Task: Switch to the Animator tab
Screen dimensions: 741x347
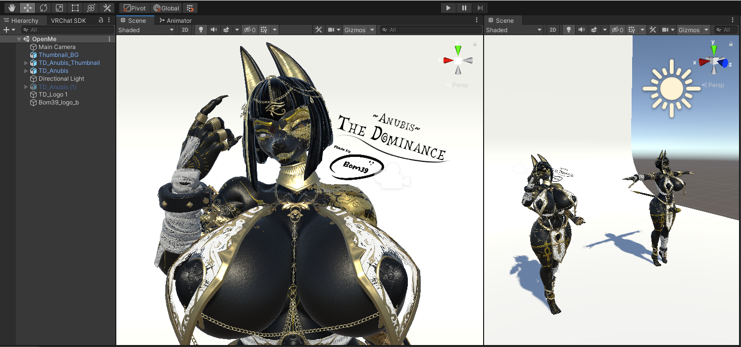Action: [x=176, y=20]
